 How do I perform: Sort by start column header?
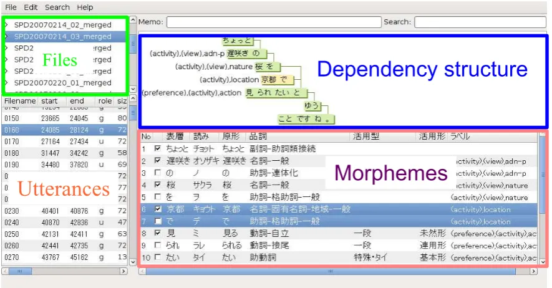tap(49, 101)
